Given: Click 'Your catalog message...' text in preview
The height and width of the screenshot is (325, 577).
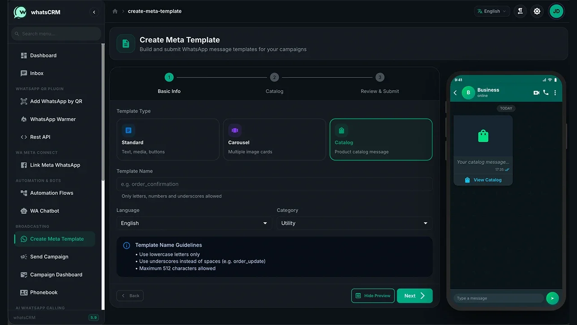Looking at the screenshot, I should coord(483,162).
